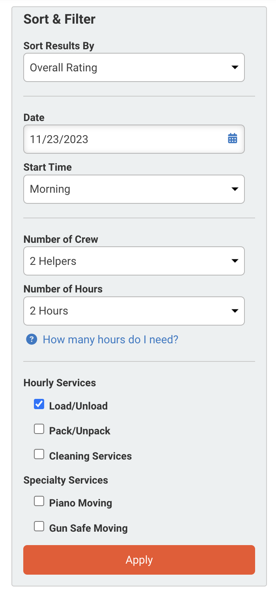
Task: Click the caret arrow beside 2 Helpers
Action: point(235,261)
